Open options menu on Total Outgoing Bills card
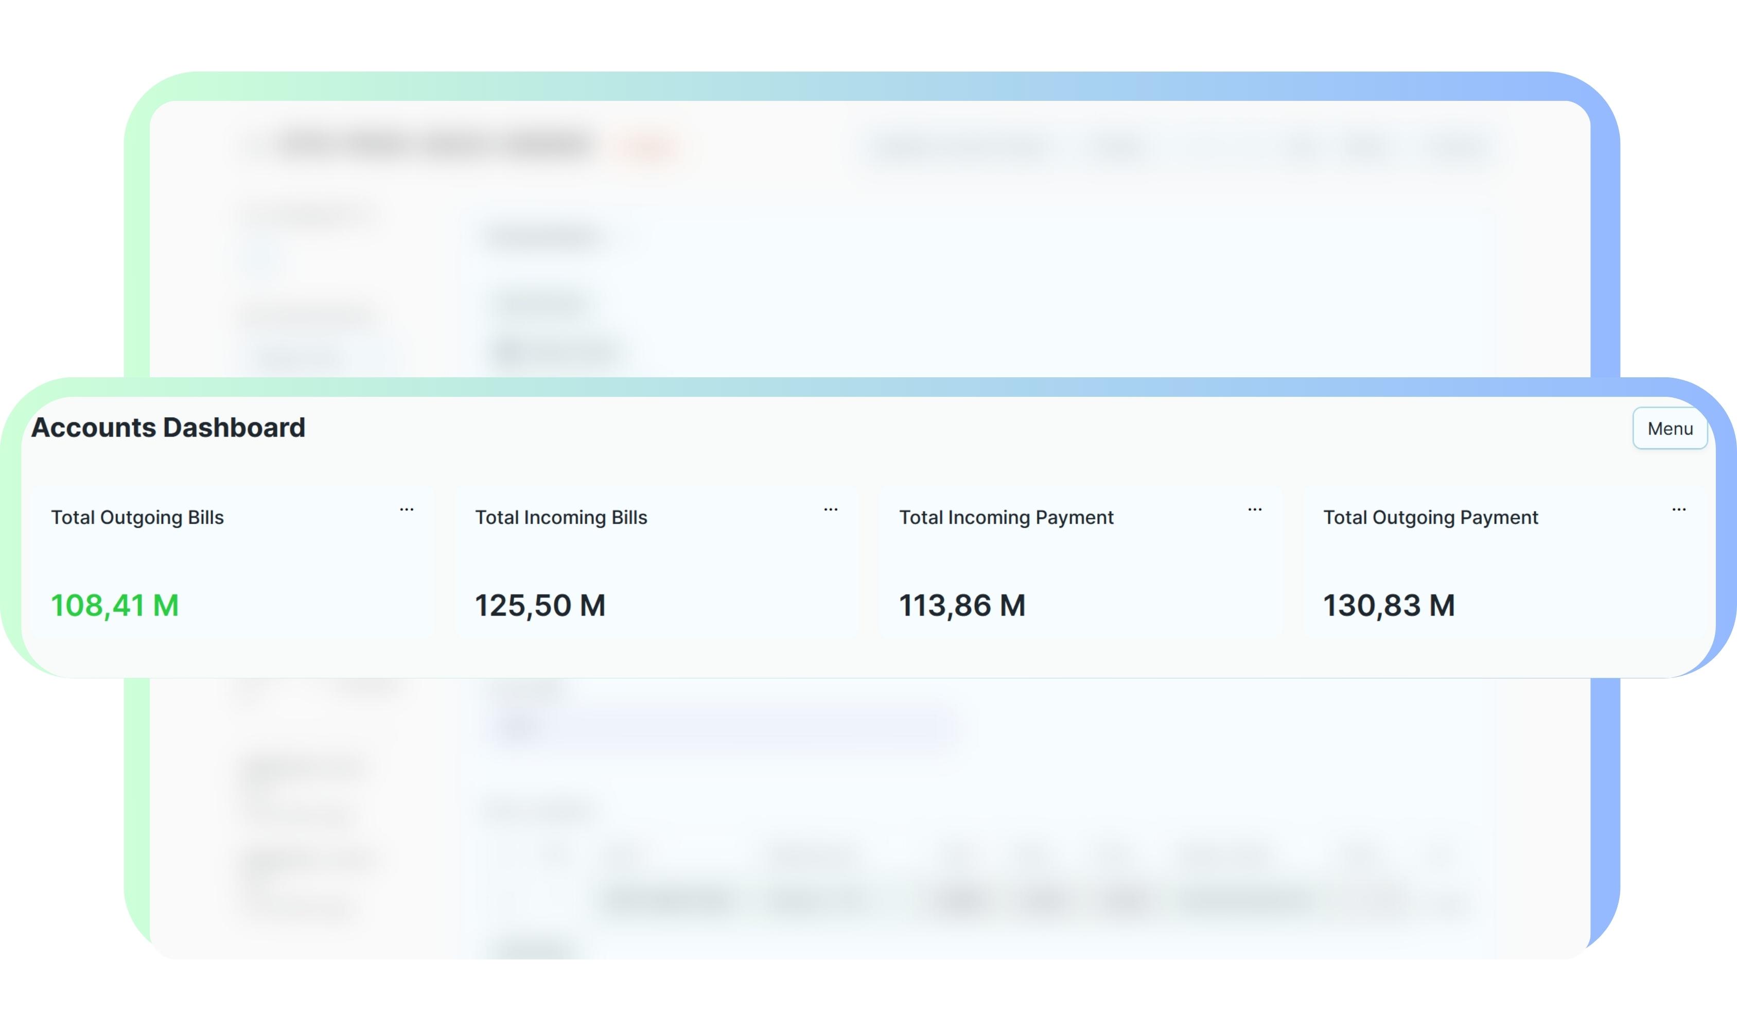The width and height of the screenshot is (1737, 1031). 406,510
